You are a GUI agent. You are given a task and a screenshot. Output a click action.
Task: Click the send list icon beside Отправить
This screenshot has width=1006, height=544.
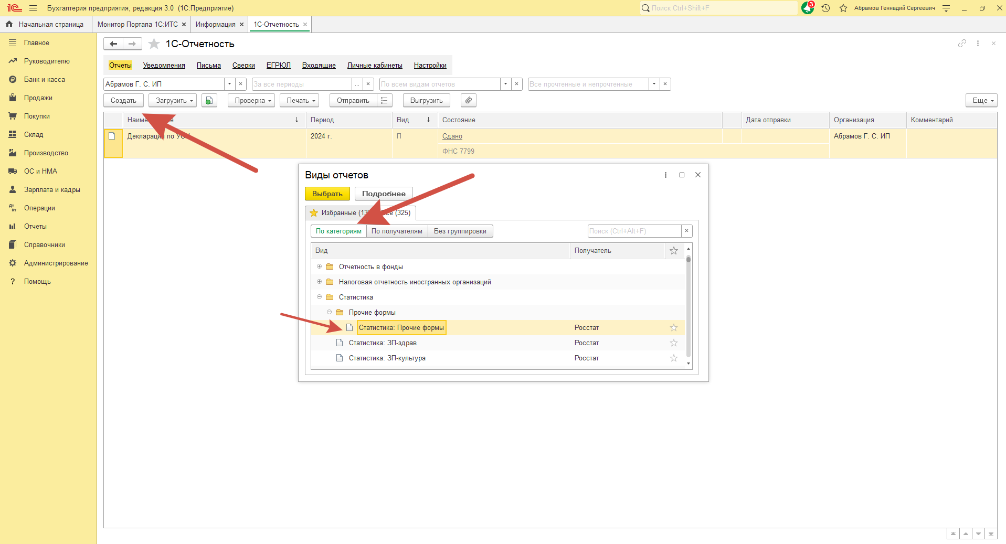click(384, 100)
